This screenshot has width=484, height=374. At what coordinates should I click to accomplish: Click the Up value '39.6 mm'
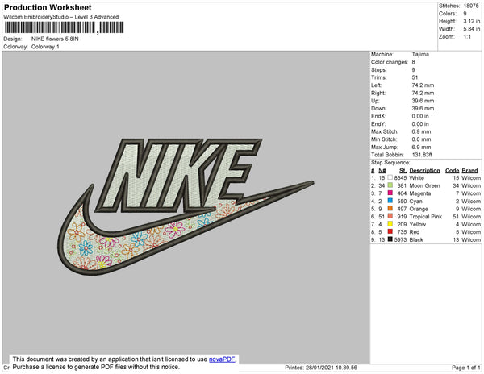point(423,101)
